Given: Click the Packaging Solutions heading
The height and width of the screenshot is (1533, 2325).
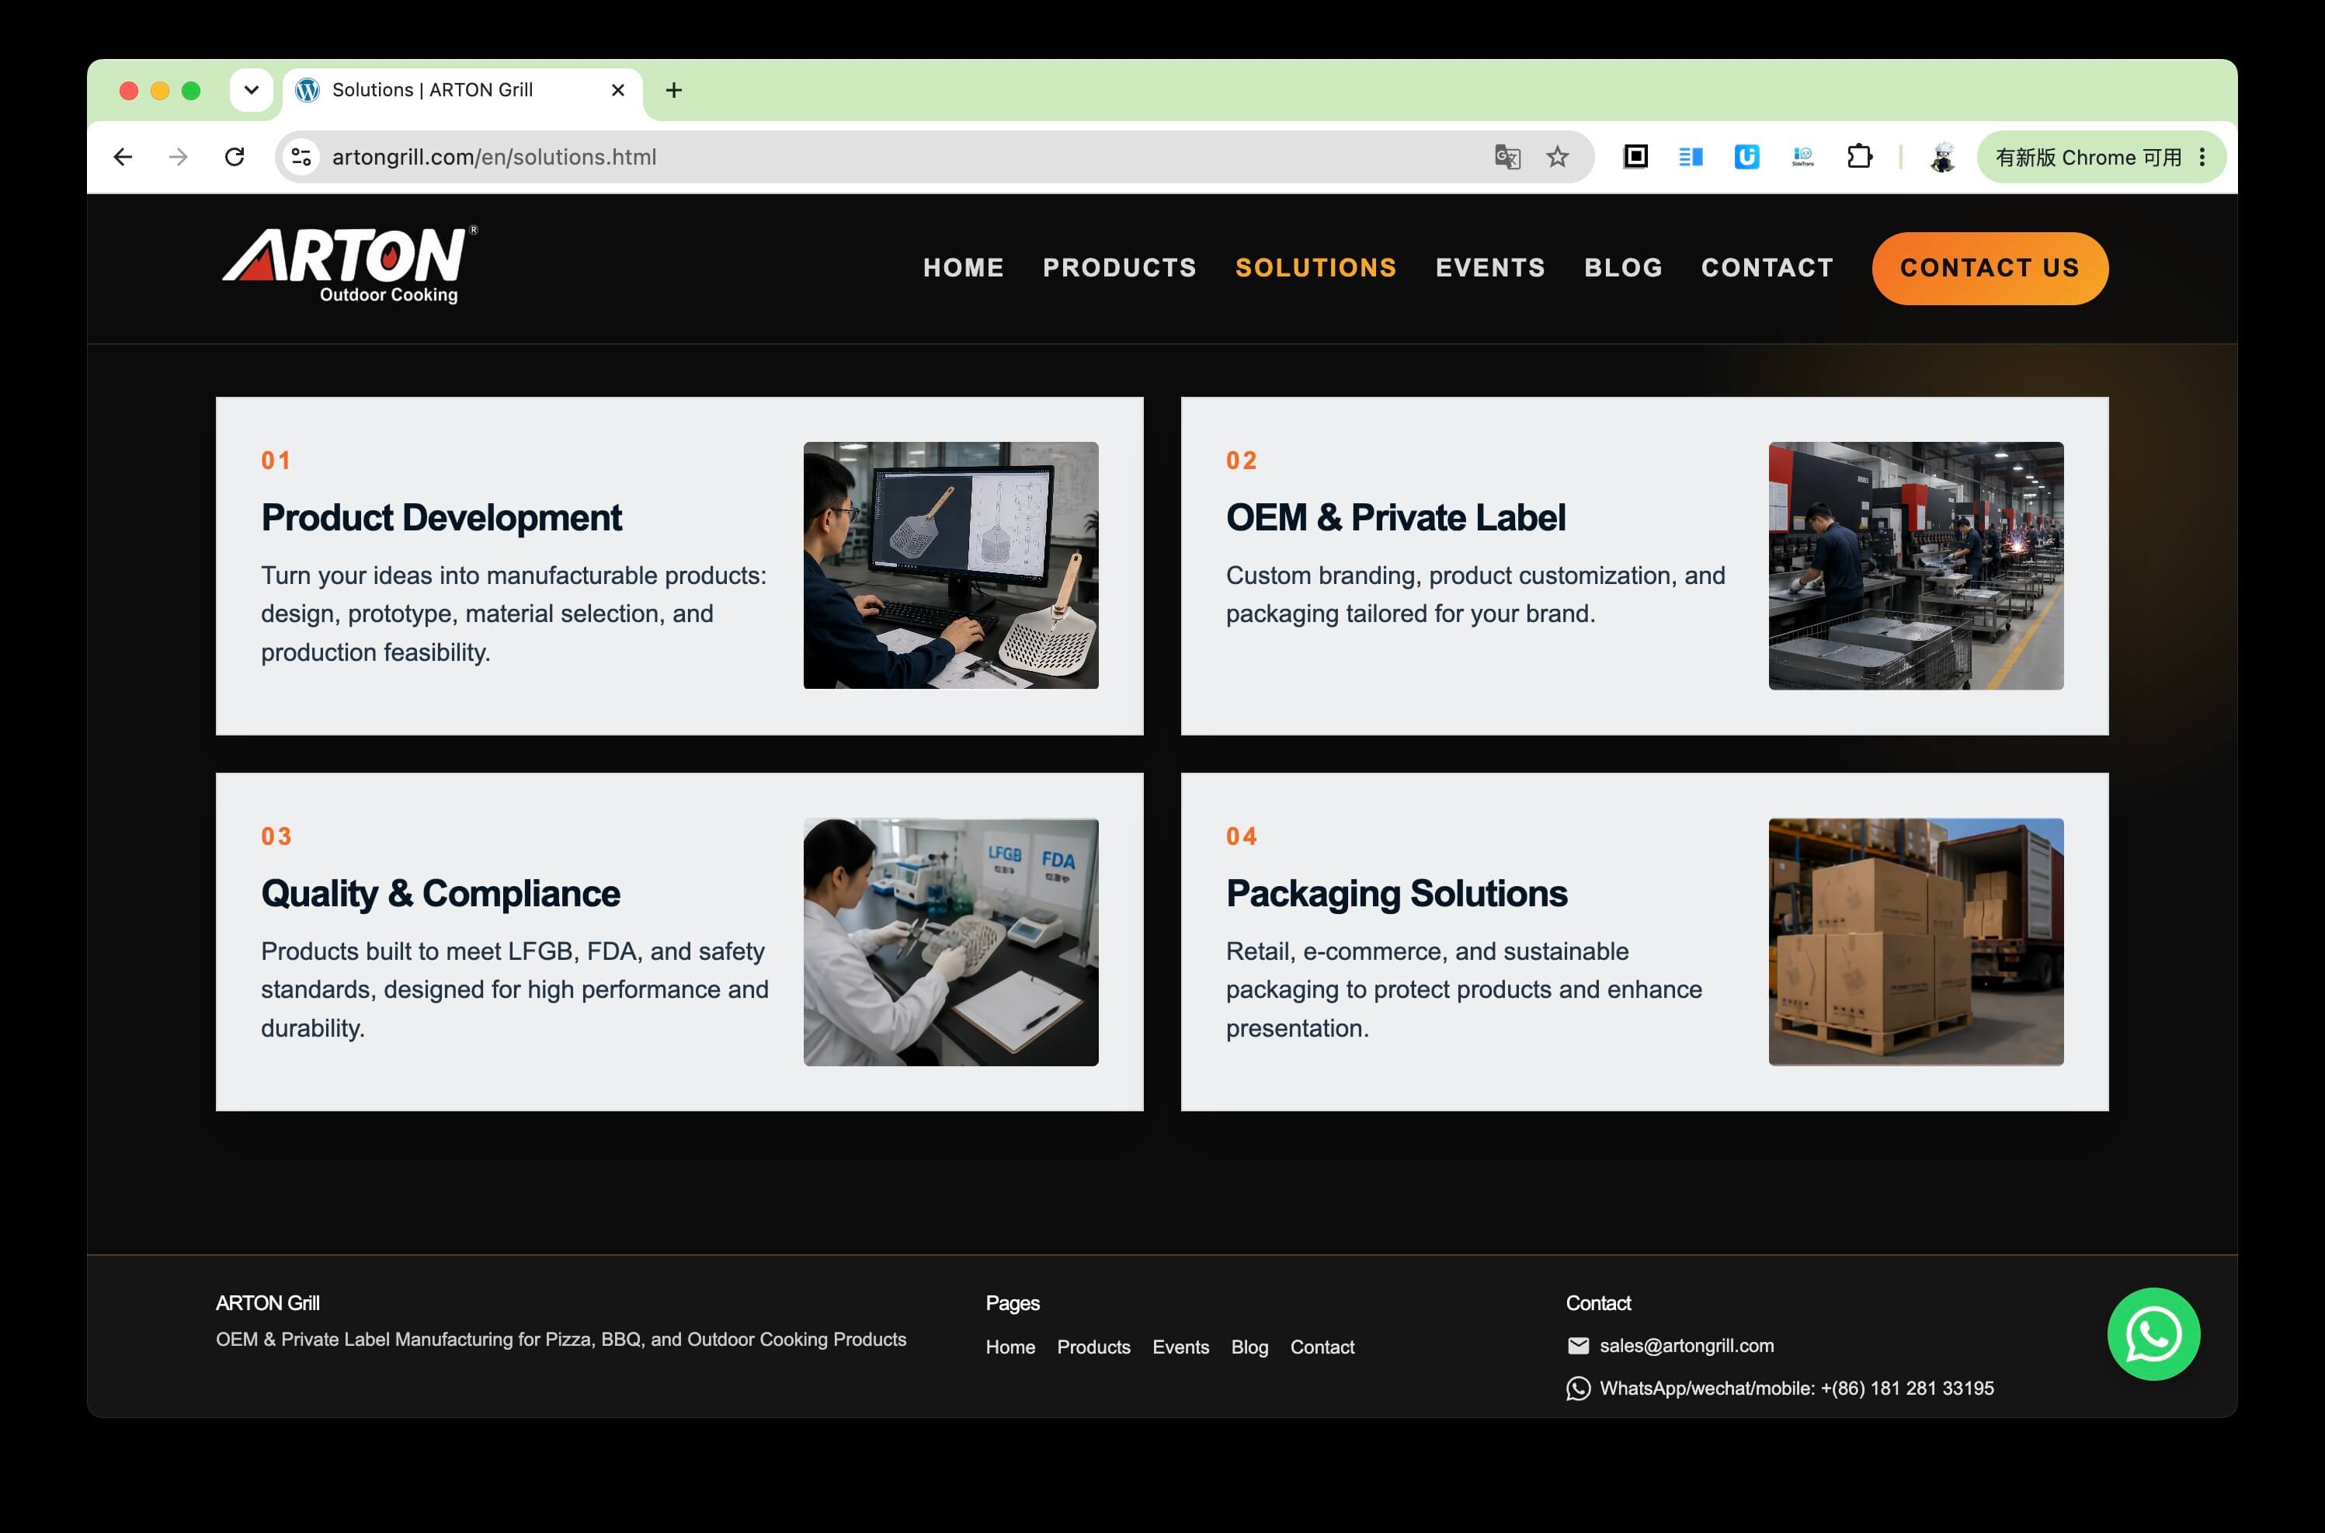Looking at the screenshot, I should tap(1396, 895).
